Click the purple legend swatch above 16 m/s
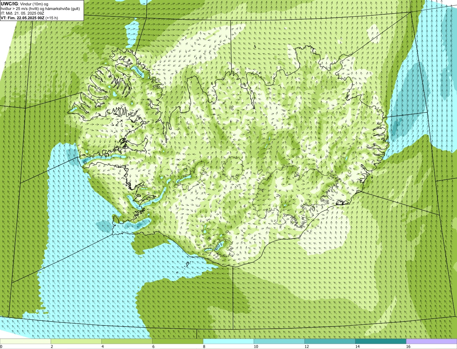This screenshot has width=457, height=349. [x=432, y=342]
